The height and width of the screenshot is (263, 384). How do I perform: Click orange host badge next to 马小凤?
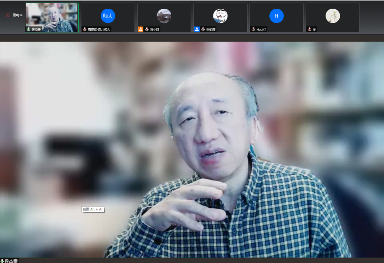coord(140,29)
